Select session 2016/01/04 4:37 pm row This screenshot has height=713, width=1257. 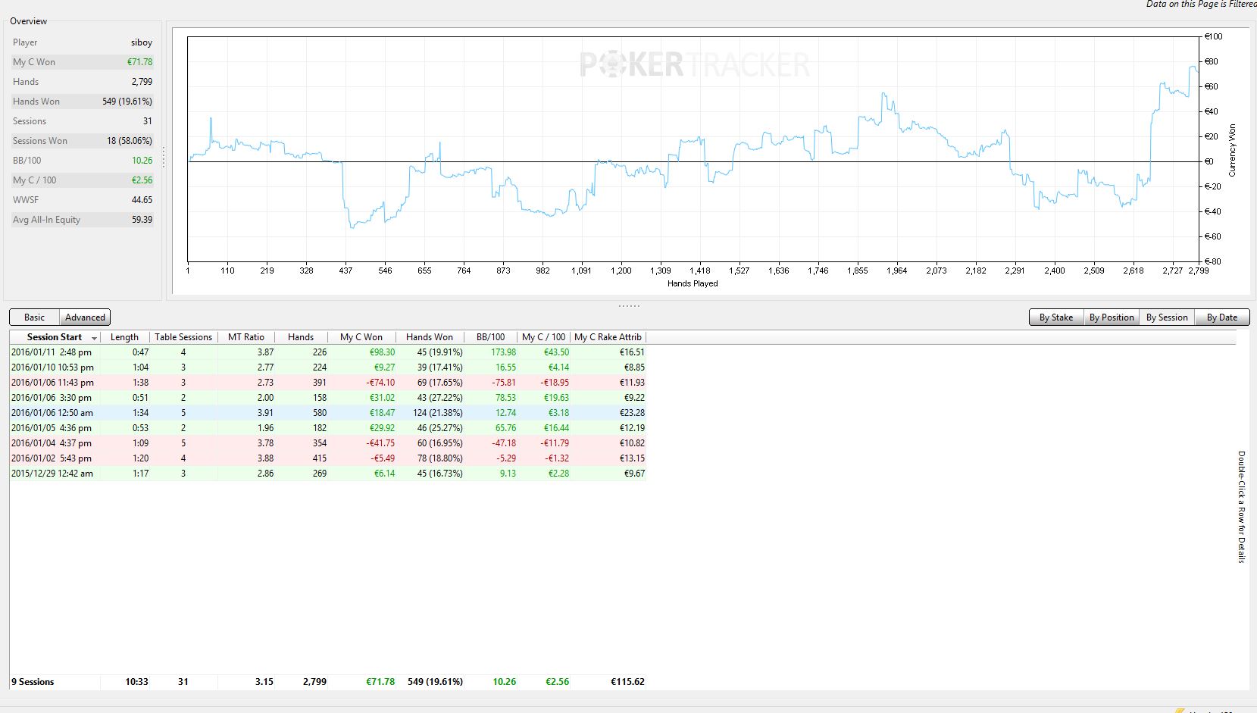click(x=327, y=443)
